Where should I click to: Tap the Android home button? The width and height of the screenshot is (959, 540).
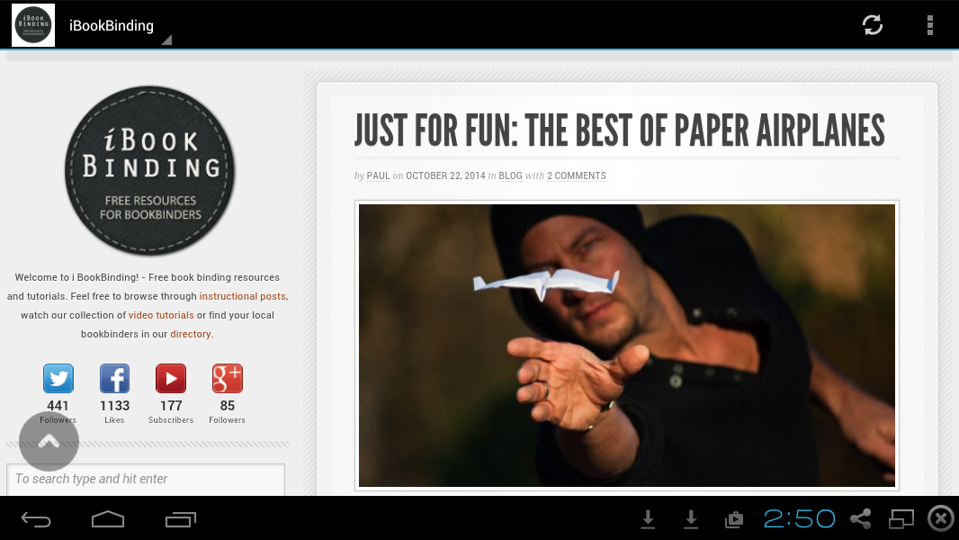108,519
